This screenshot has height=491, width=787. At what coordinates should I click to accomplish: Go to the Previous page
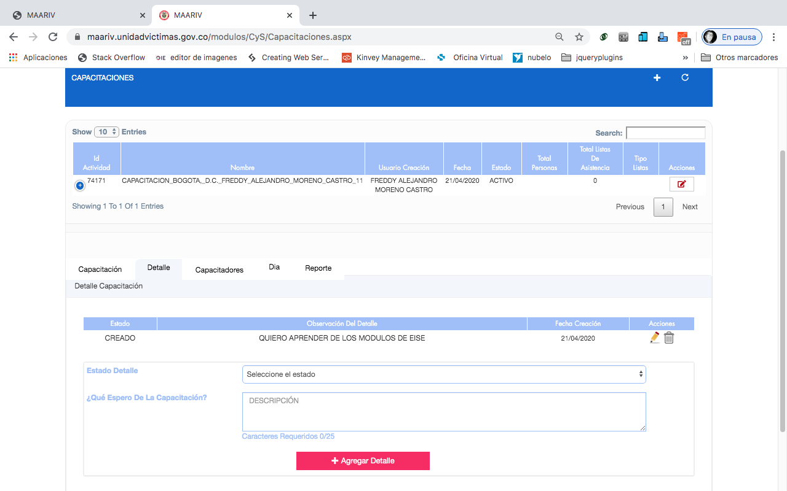pyautogui.click(x=630, y=207)
